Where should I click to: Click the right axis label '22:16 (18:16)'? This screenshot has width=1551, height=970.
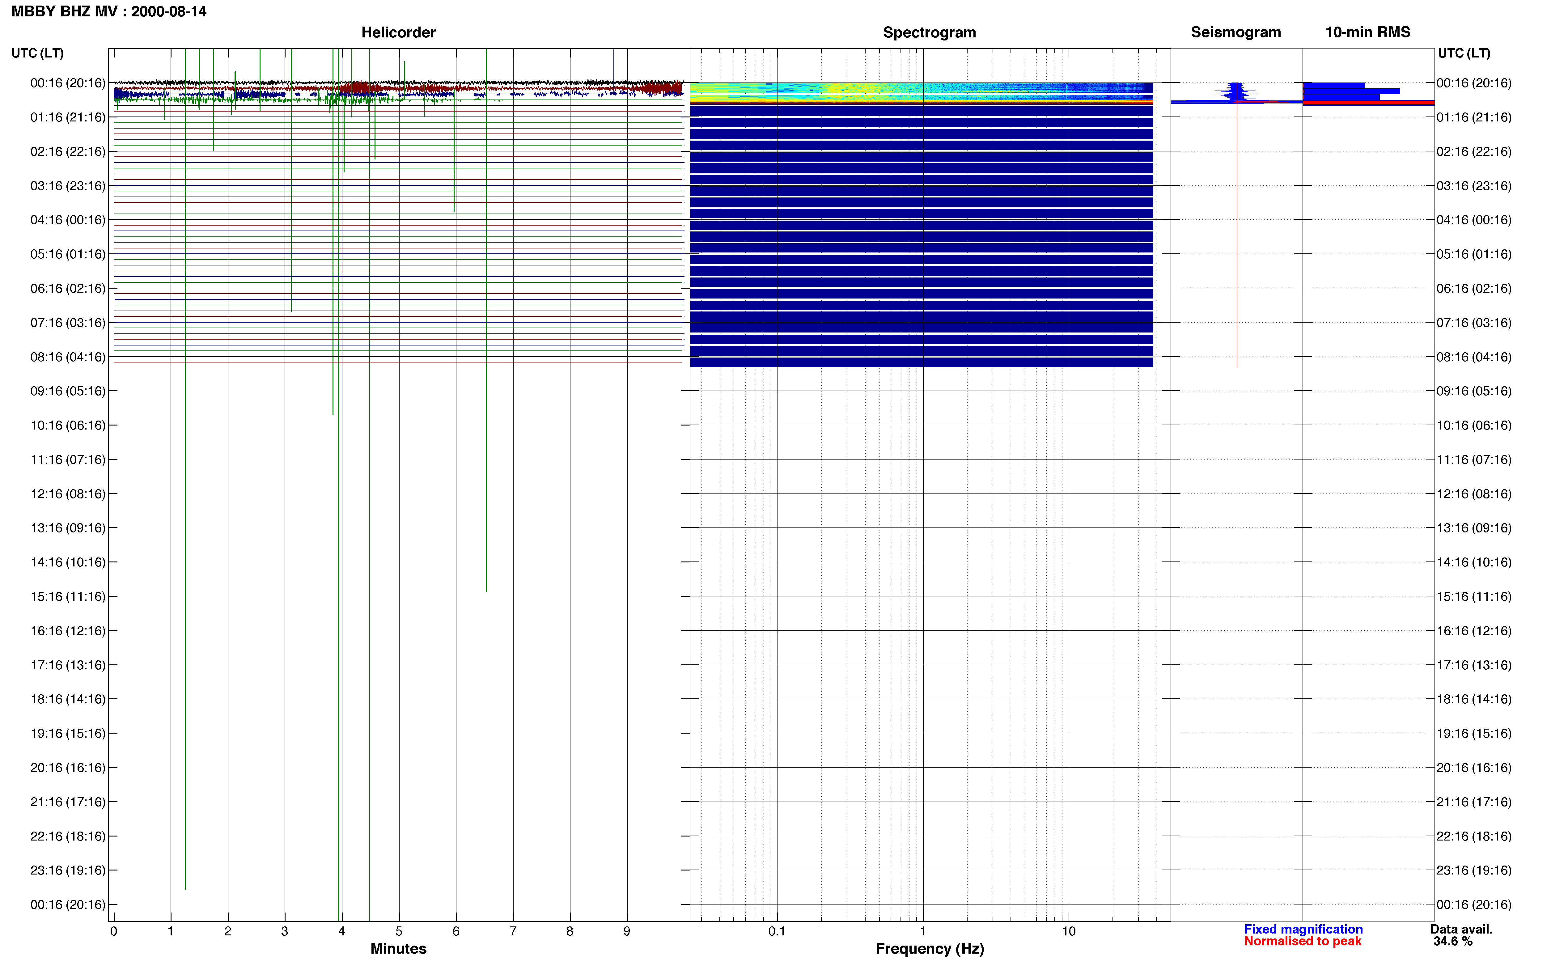click(x=1474, y=837)
